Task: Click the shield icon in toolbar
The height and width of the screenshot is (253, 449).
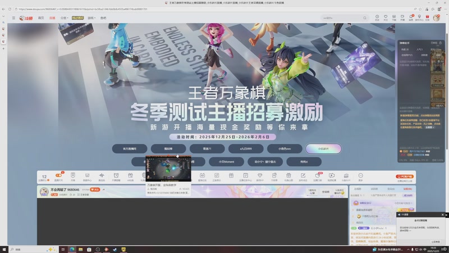Action: (x=73, y=177)
